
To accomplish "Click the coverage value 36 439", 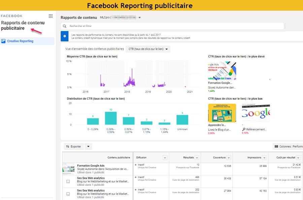I will click(227, 178).
